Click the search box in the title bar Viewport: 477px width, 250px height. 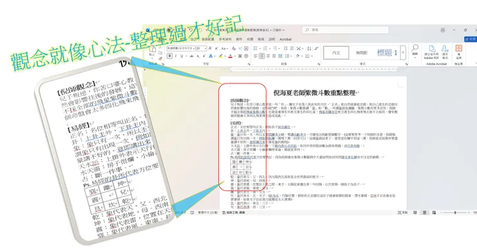[346, 30]
